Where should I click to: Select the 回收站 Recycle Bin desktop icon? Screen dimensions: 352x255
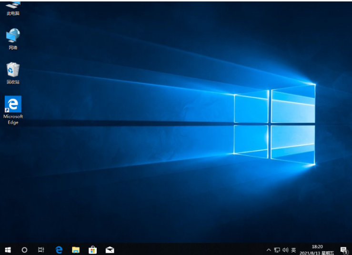coord(13,72)
